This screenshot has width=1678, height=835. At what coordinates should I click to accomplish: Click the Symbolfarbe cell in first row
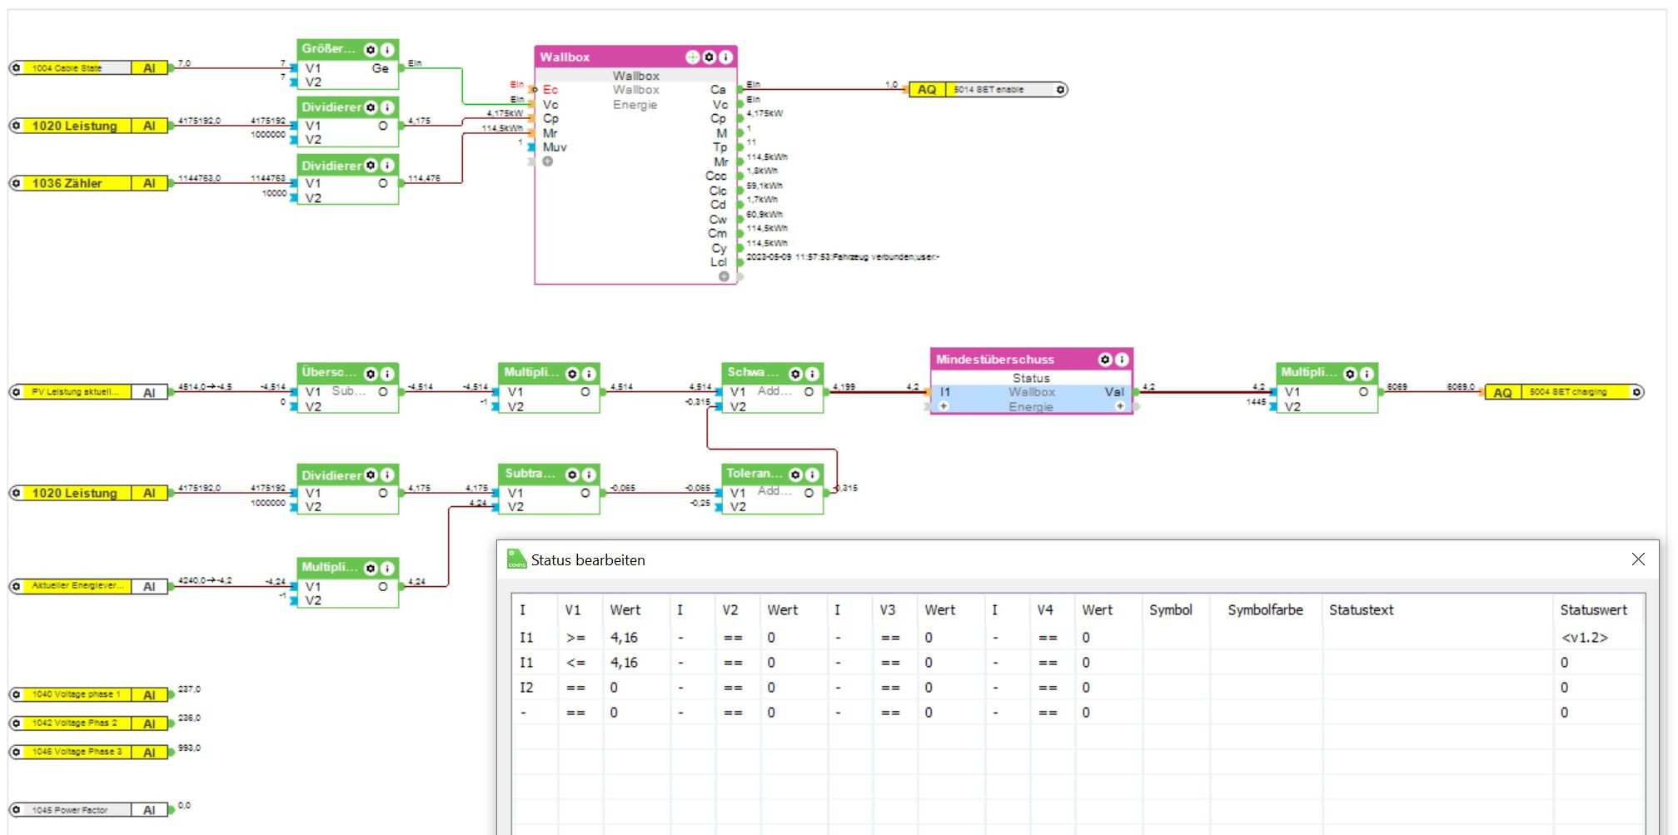point(1264,638)
